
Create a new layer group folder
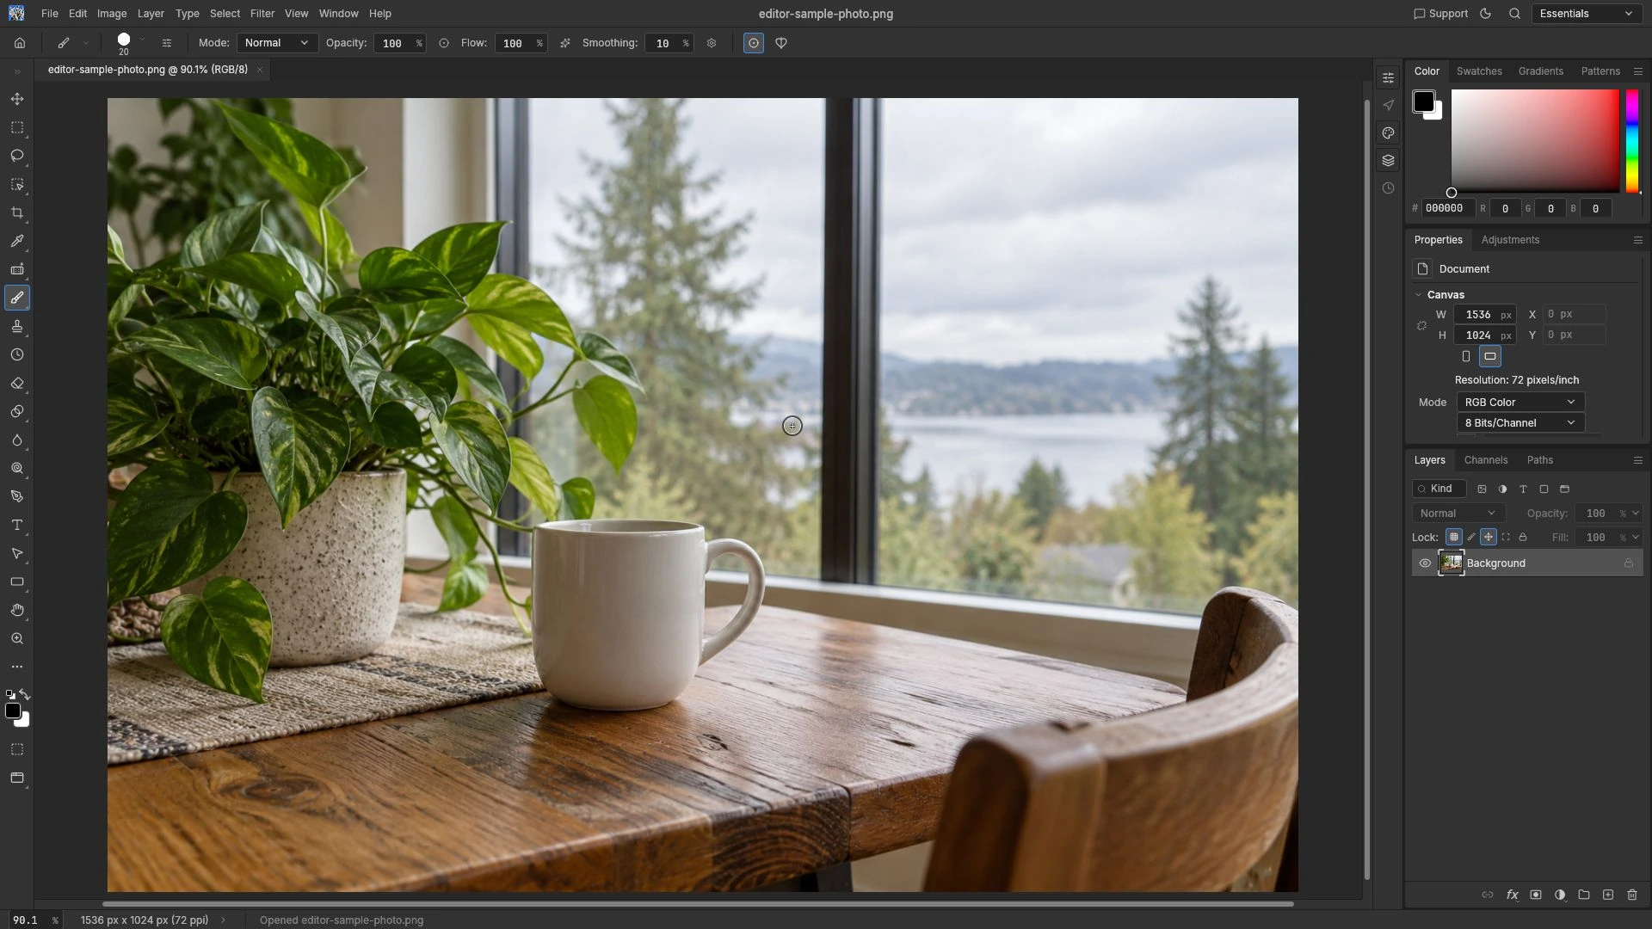tap(1584, 895)
